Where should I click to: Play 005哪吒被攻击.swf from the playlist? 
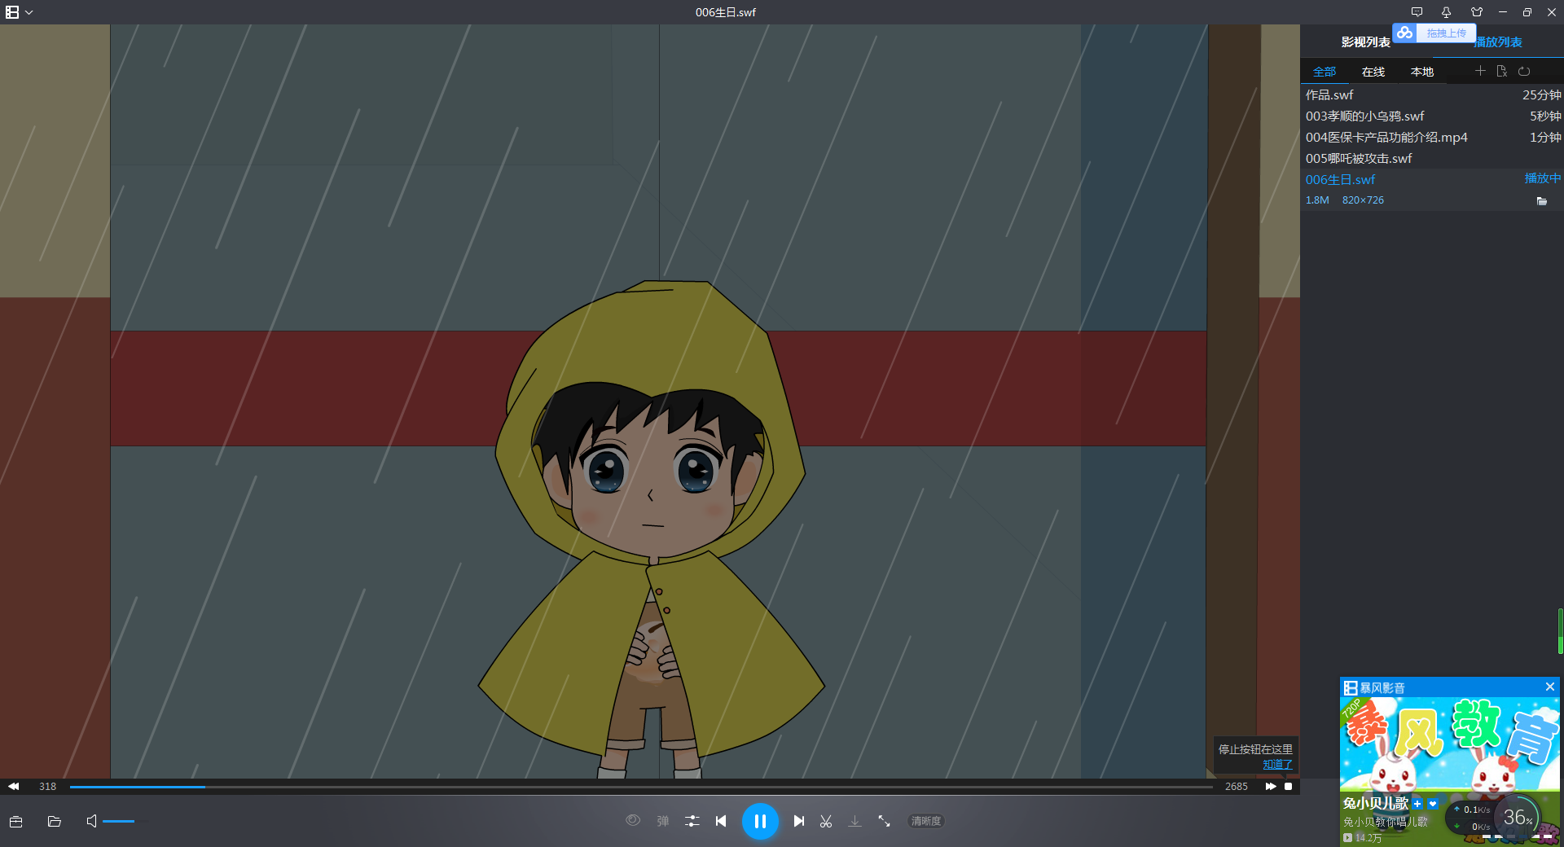point(1432,159)
